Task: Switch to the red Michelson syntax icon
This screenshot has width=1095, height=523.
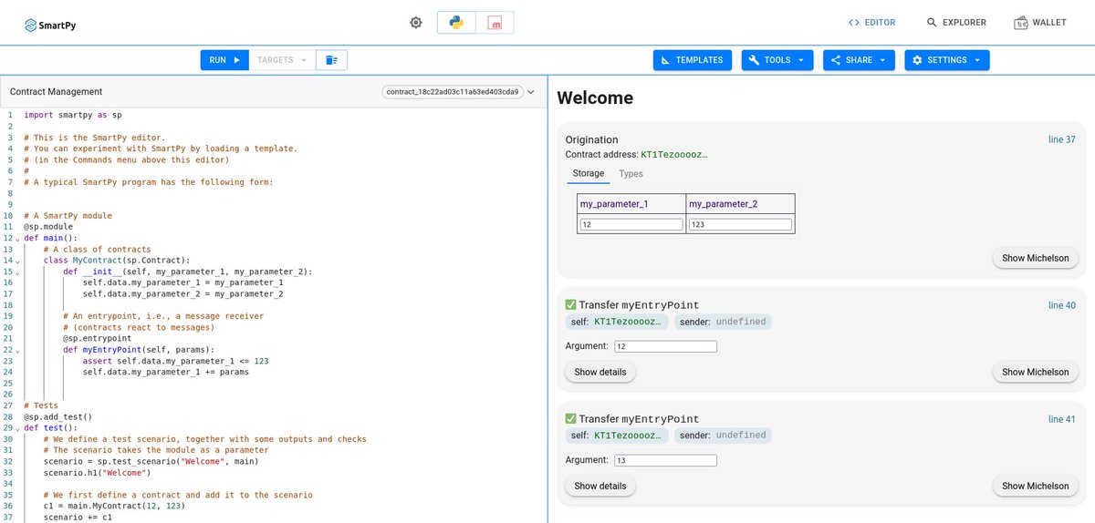Action: (x=495, y=23)
